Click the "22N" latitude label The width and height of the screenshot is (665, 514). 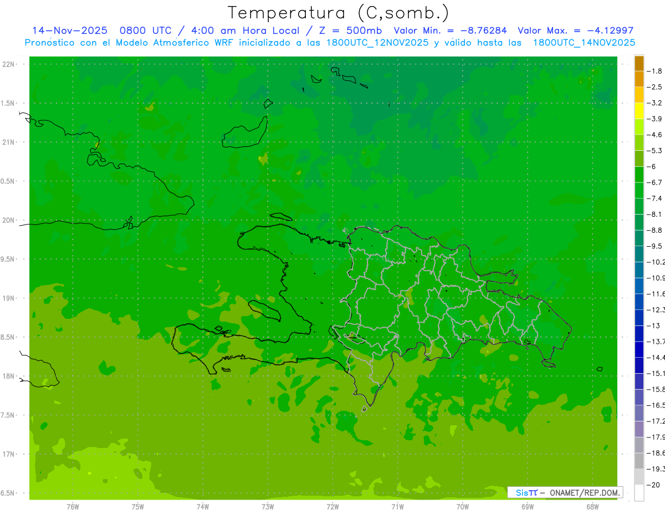pyautogui.click(x=9, y=64)
